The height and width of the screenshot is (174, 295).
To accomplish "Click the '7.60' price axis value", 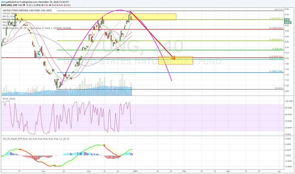I will tap(287, 69).
